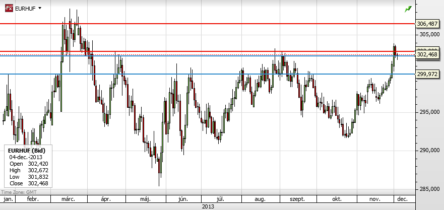Click the 'EURHUF (Bid)' info box title

coord(27,150)
